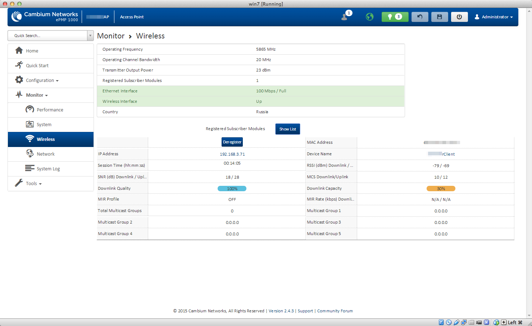Image resolution: width=532 pixels, height=326 pixels.
Task: Click the undo changes icon in header
Action: [x=419, y=17]
